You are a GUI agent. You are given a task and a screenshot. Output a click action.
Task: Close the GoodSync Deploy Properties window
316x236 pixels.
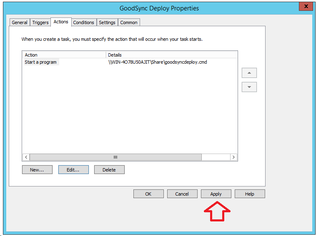coord(306,6)
